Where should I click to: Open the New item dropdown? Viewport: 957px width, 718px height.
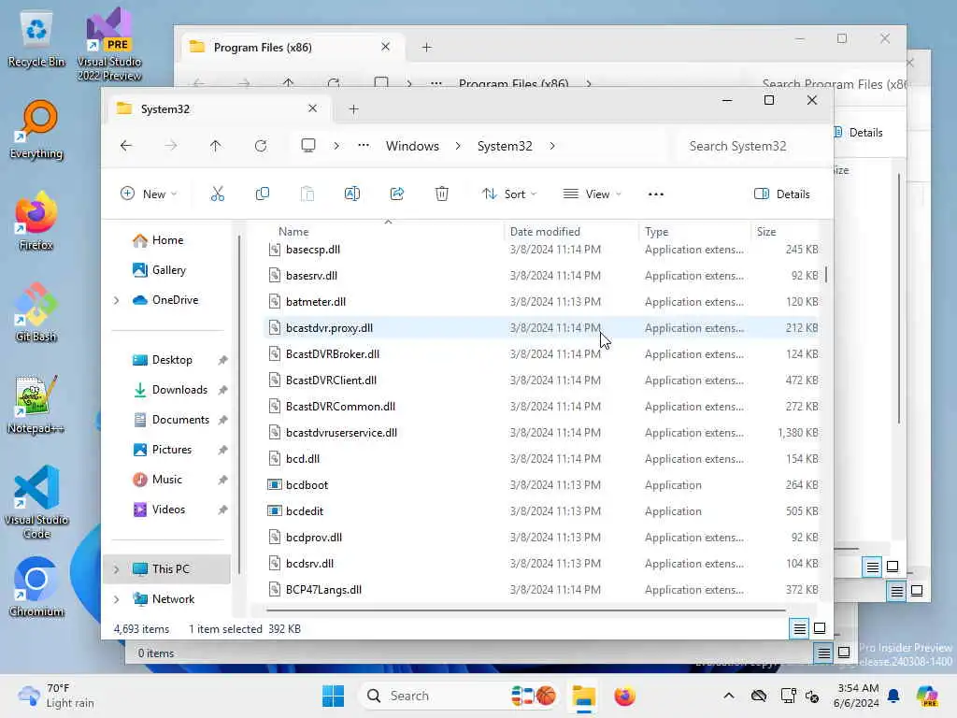tap(149, 194)
